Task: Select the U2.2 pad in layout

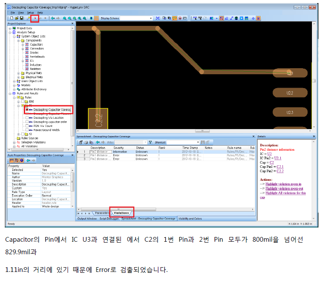Action: click(x=290, y=93)
